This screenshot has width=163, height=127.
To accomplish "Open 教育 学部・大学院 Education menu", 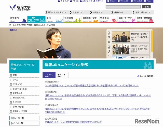I will [x=36, y=19].
